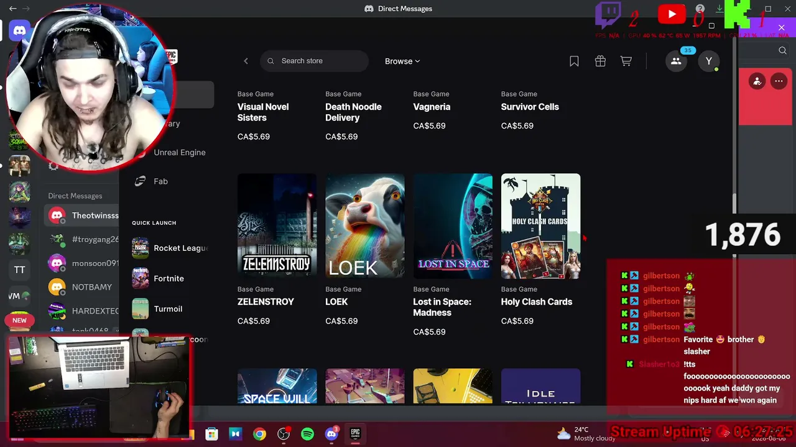The height and width of the screenshot is (447, 796).
Task: Open Discord home button in server bar
Action: click(x=20, y=30)
